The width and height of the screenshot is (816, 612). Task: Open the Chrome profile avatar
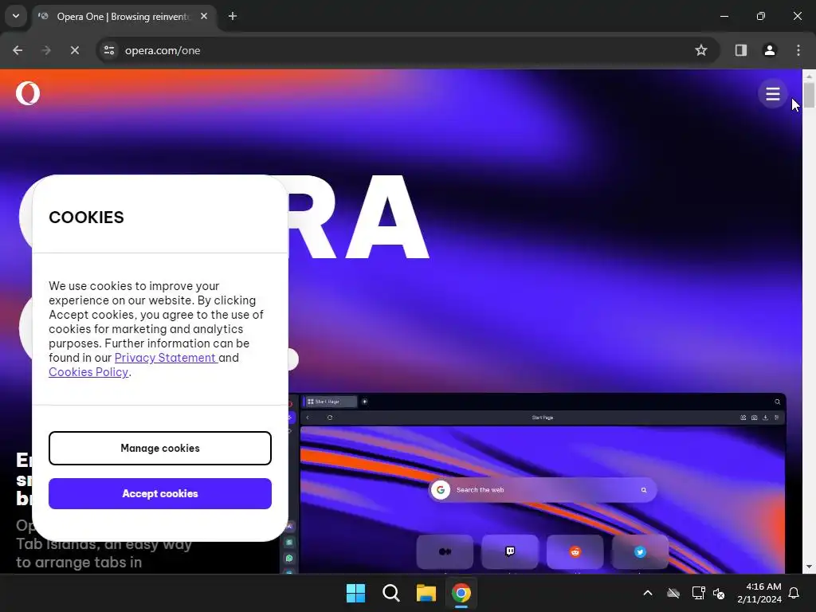[x=770, y=50]
